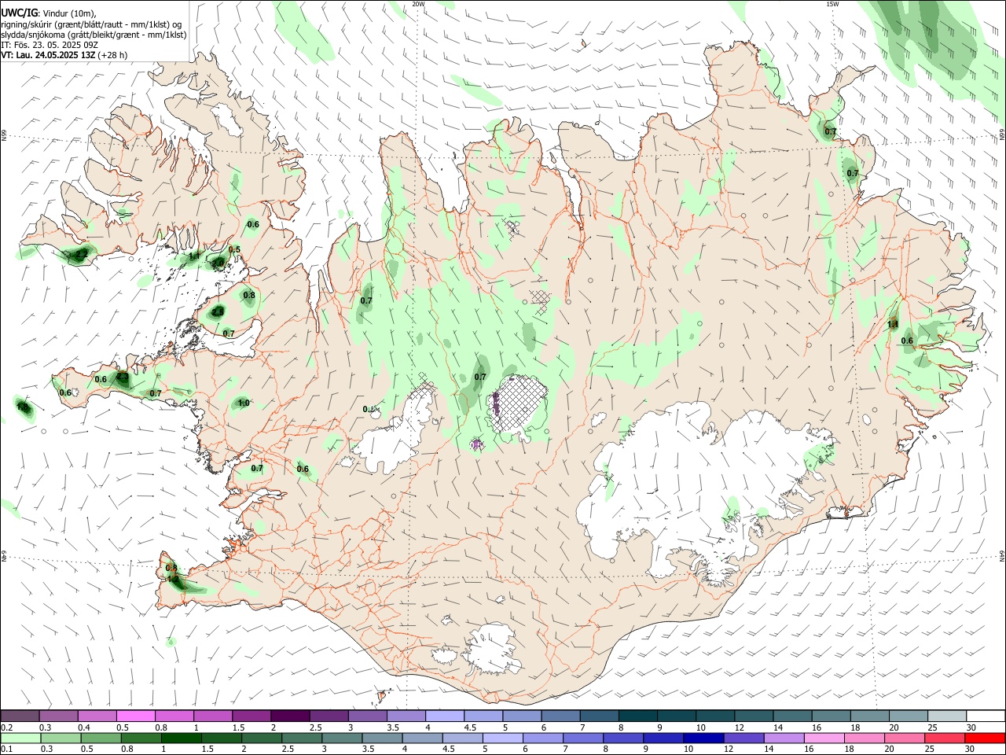Click the 'slydda/snjókoma (grátt/bleikt/grænt' description line
The image size is (1006, 755).
tap(94, 35)
